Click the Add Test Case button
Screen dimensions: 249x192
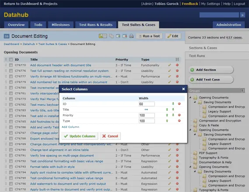tap(211, 80)
